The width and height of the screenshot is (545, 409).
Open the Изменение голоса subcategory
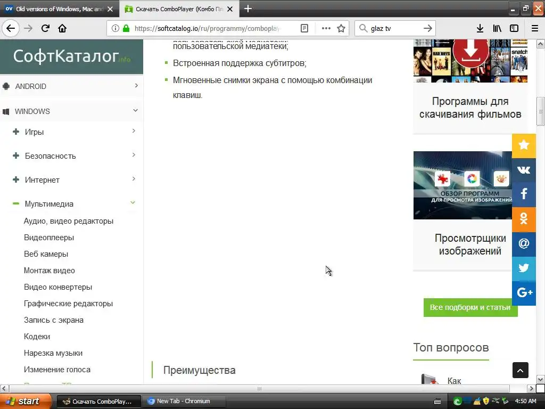coord(57,370)
